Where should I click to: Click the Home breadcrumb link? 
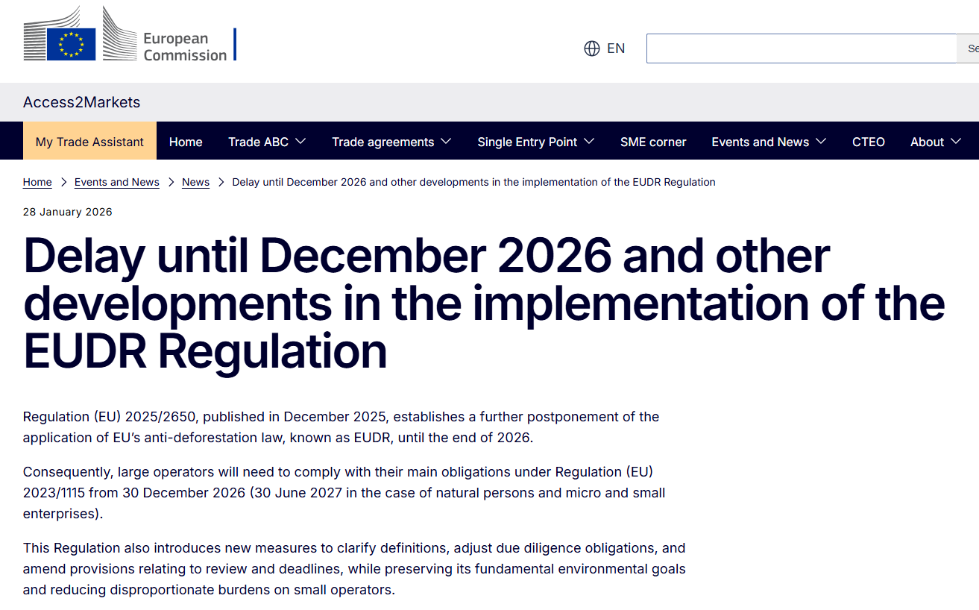click(x=37, y=182)
